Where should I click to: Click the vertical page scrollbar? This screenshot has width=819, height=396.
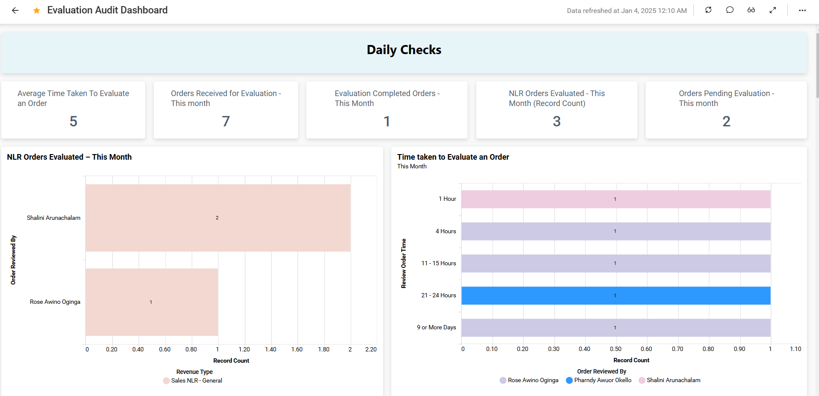click(817, 65)
